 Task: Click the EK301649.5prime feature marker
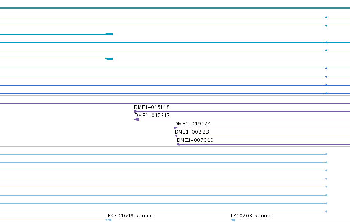pos(109,220)
